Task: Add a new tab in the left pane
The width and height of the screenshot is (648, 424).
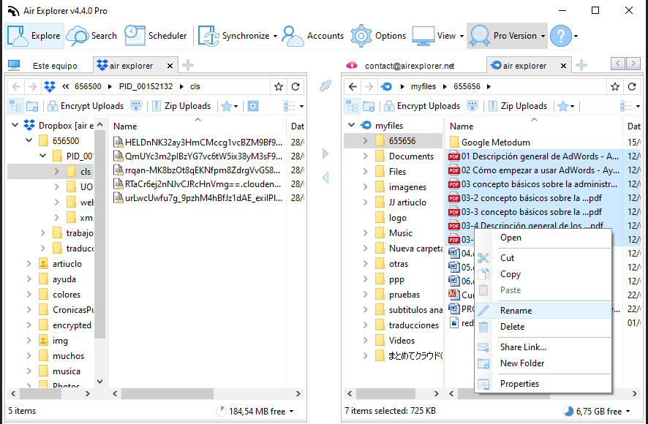Action: (x=188, y=65)
